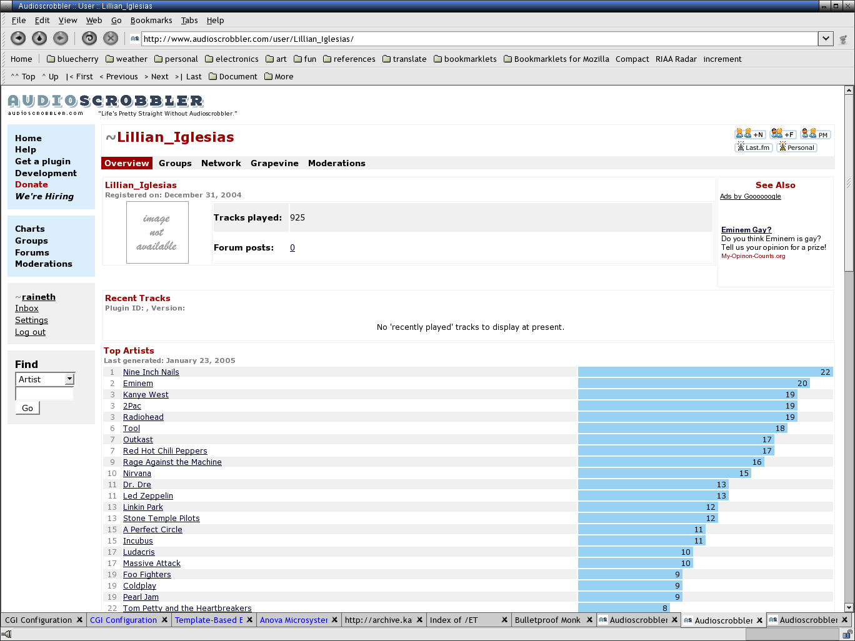Open the Personal radio tower button

click(x=797, y=147)
